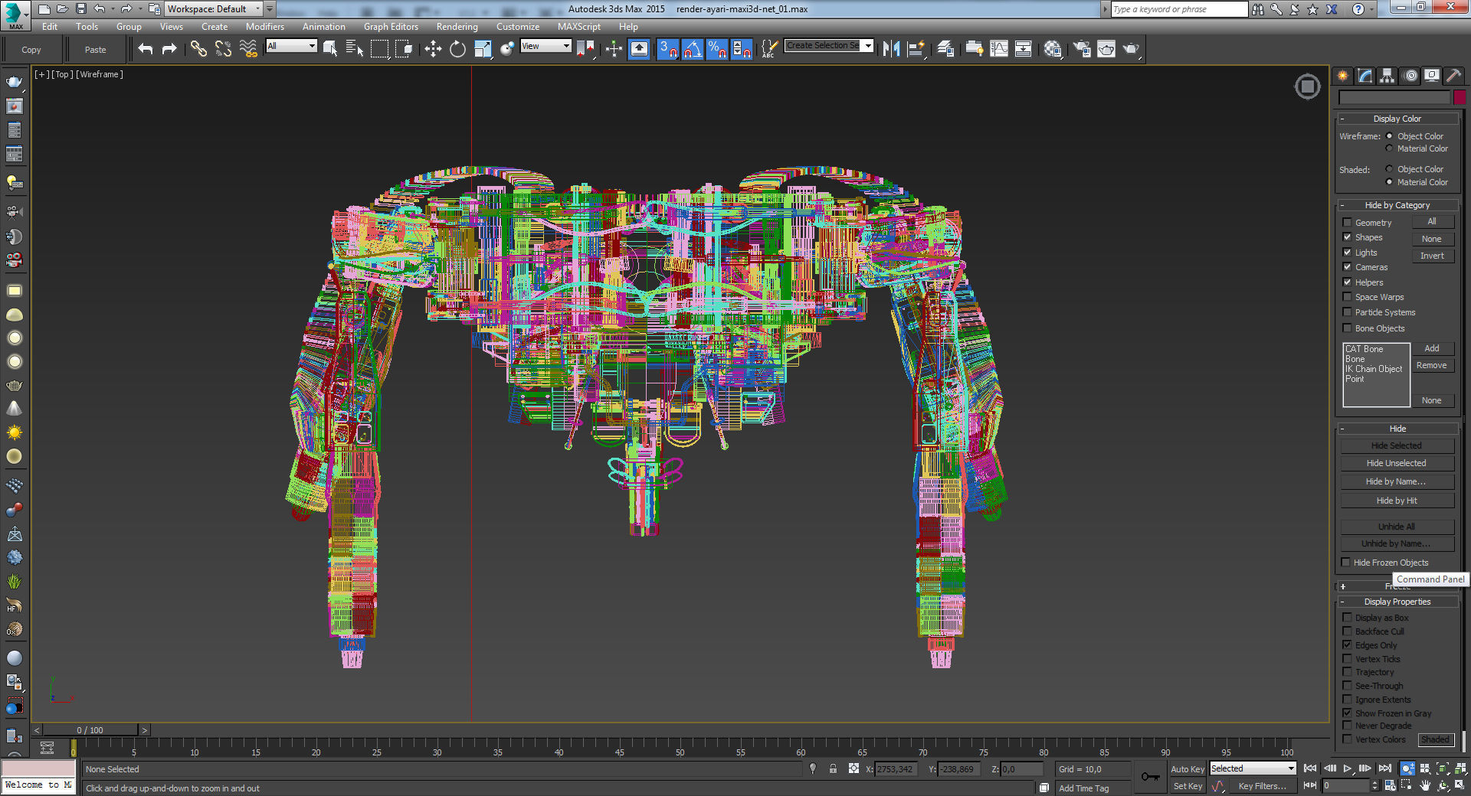The image size is (1471, 796).
Task: Activate the Select and Rotate tool
Action: point(457,49)
